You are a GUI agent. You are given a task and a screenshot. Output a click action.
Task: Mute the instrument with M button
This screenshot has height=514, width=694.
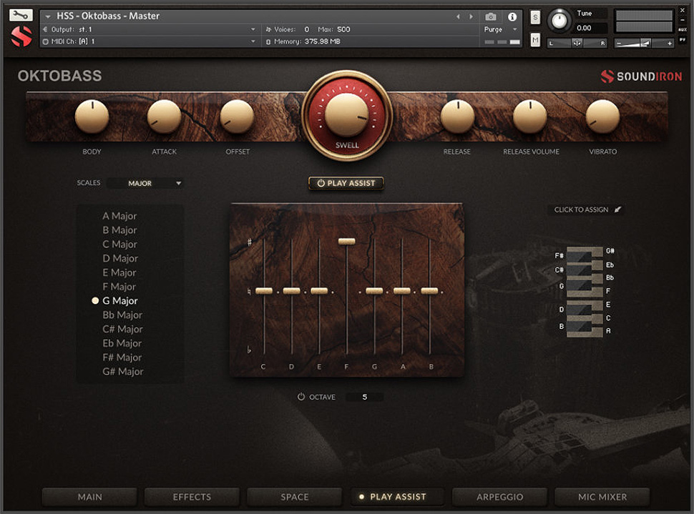pyautogui.click(x=535, y=40)
